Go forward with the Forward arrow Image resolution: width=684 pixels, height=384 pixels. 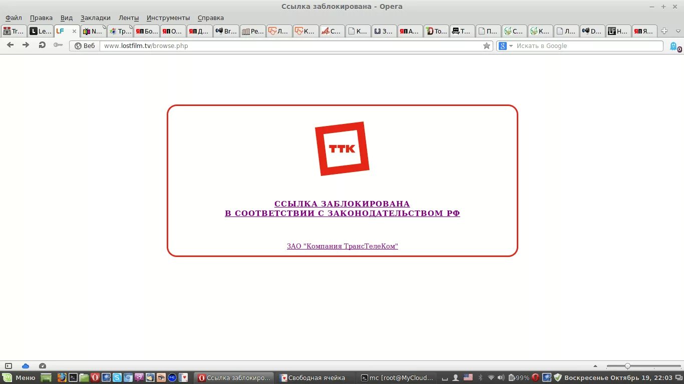click(x=26, y=45)
